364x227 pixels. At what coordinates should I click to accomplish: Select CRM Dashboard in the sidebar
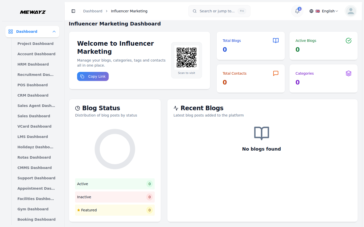pos(33,95)
